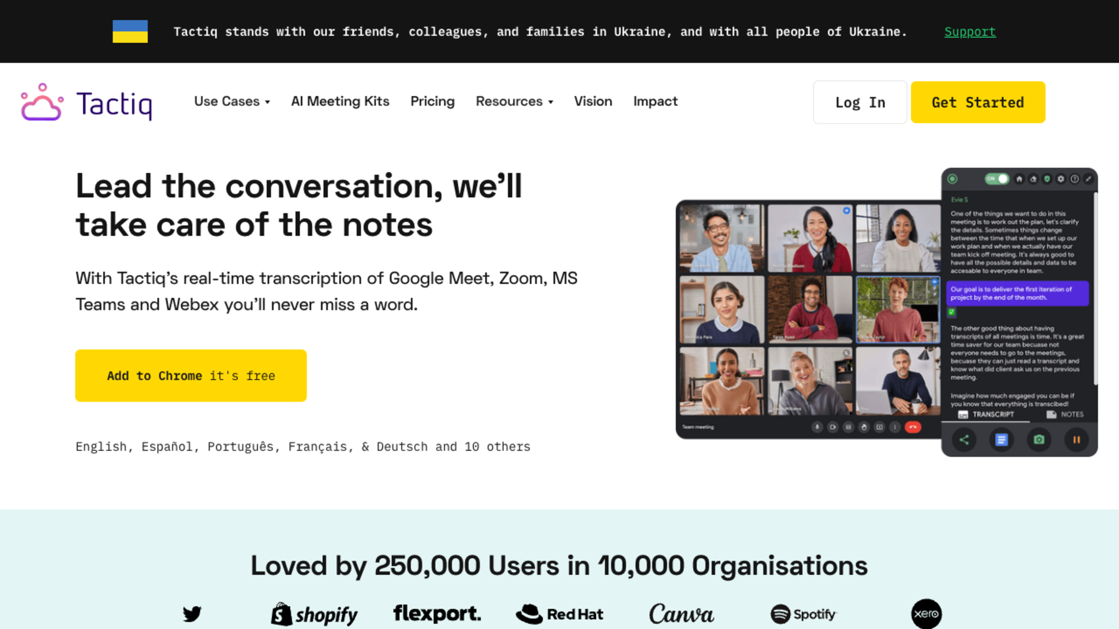Click the green camera screenshot icon

[x=1039, y=440]
